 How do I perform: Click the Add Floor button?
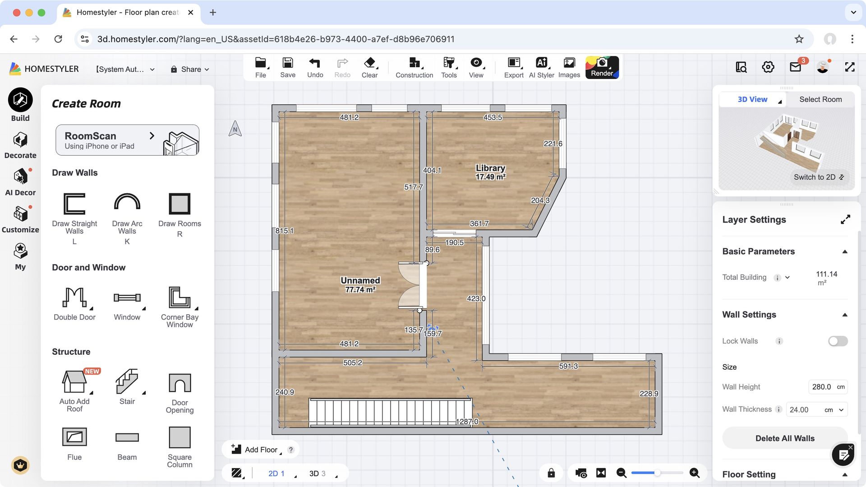256,450
